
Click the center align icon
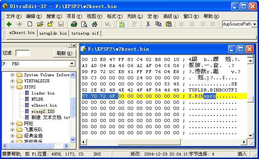(x=192, y=24)
